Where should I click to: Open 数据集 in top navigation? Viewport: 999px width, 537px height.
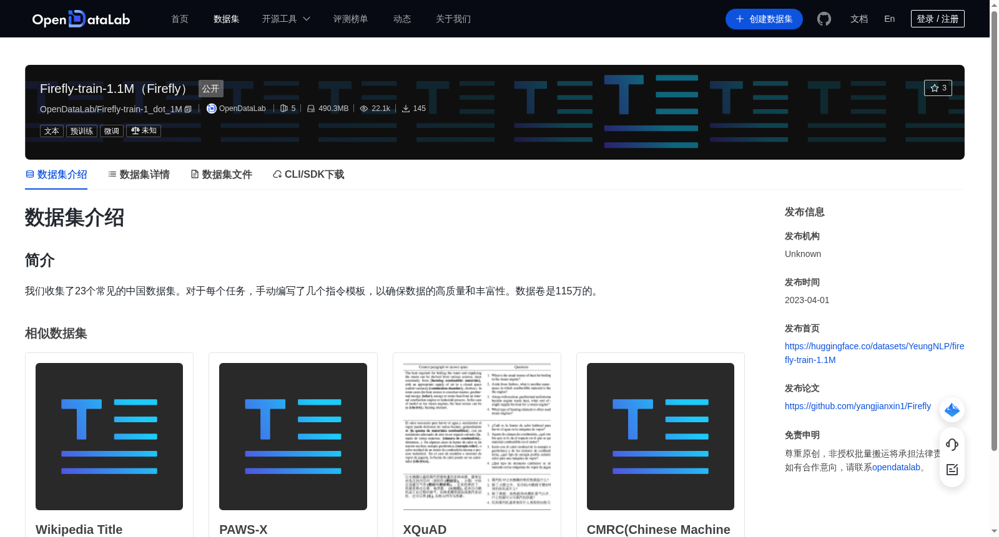pos(227,19)
